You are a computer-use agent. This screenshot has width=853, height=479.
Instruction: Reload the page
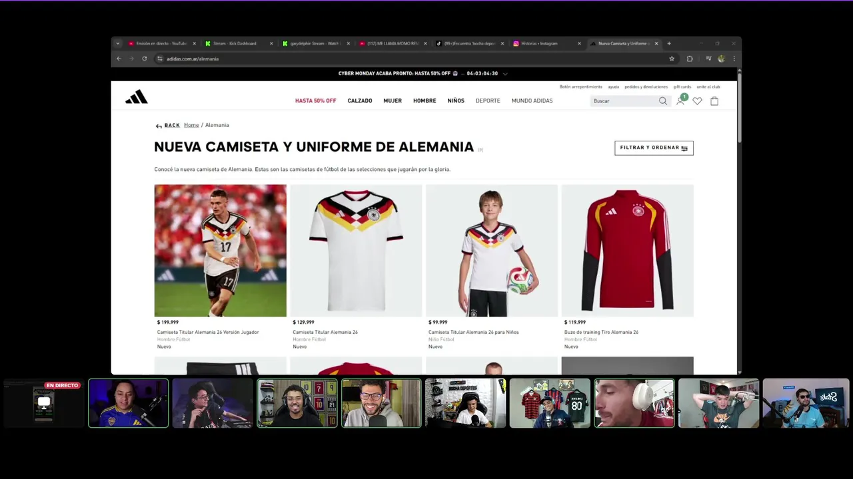(144, 59)
